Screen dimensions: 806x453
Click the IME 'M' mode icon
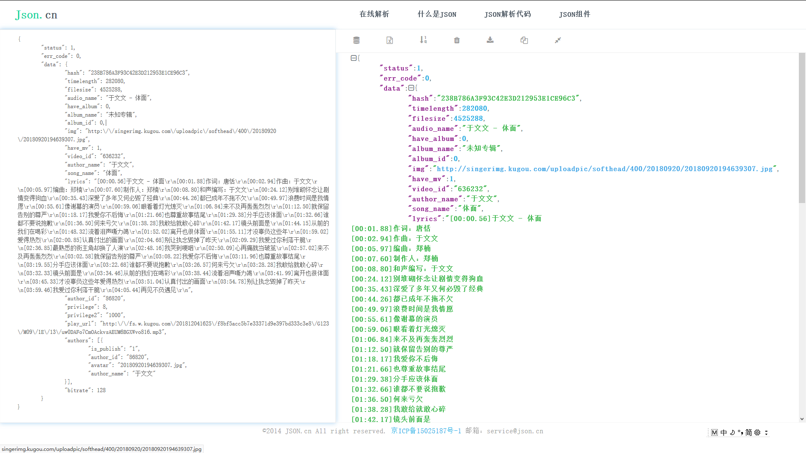pos(714,432)
